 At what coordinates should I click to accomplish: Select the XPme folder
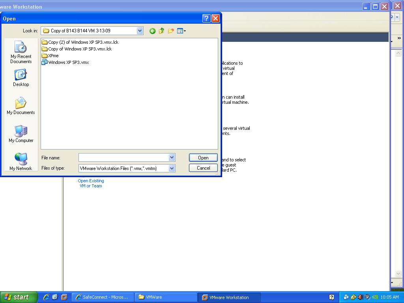[x=50, y=56]
